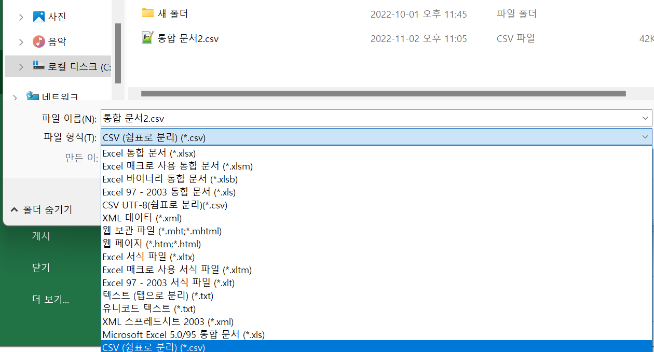Choose Excel 바이너리 통합 문서 (*.xlsb)
Image resolution: width=654 pixels, height=352 pixels.
(x=376, y=179)
